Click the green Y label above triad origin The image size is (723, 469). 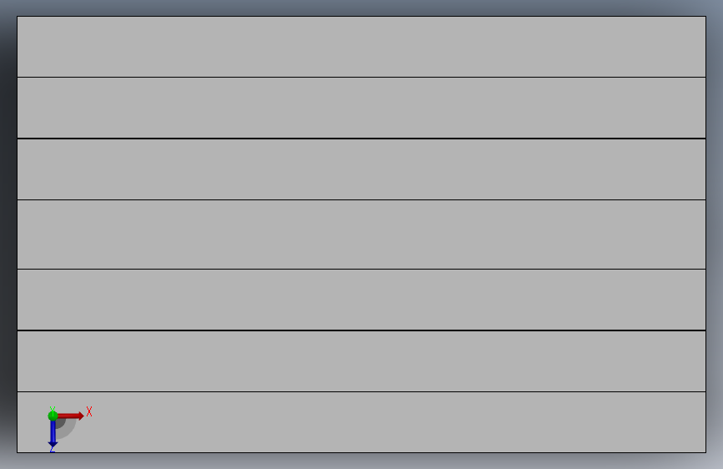[52, 409]
